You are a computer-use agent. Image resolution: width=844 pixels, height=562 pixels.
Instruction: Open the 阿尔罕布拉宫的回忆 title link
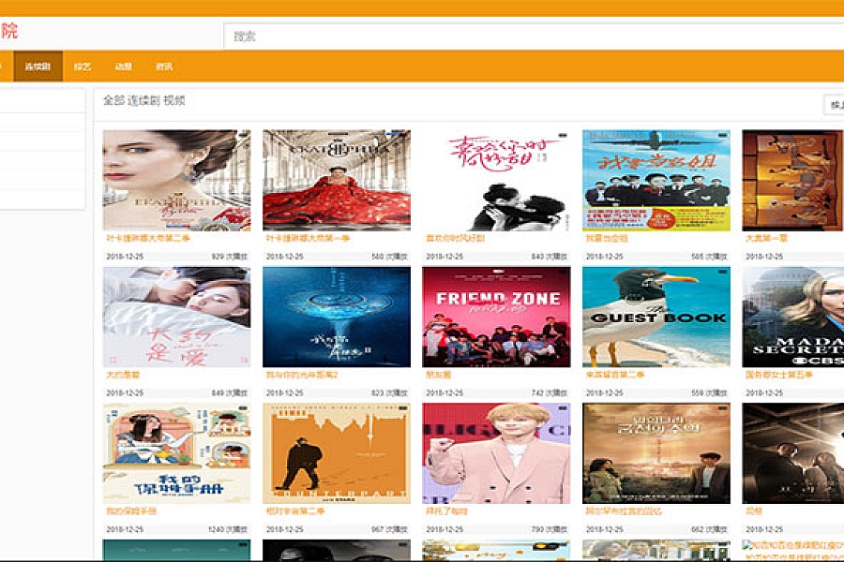(624, 511)
